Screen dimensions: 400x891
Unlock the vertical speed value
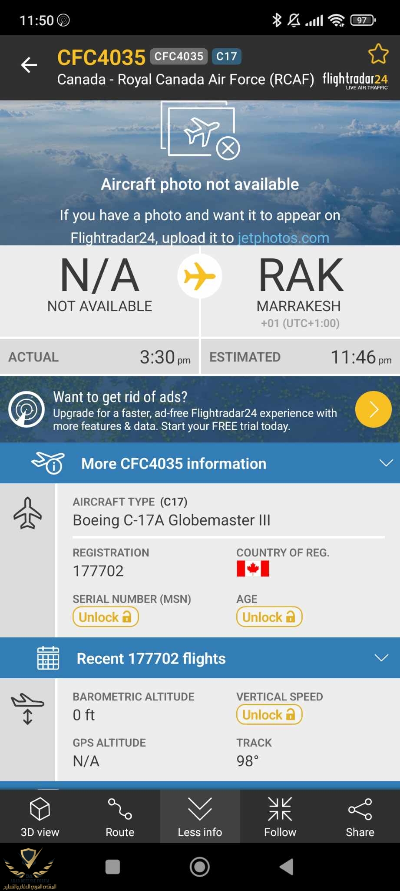(x=269, y=715)
